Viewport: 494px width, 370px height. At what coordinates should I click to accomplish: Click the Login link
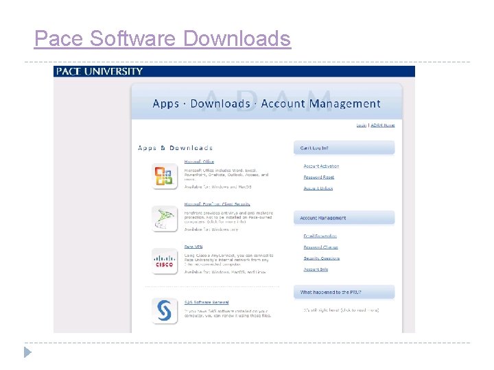[x=362, y=125]
